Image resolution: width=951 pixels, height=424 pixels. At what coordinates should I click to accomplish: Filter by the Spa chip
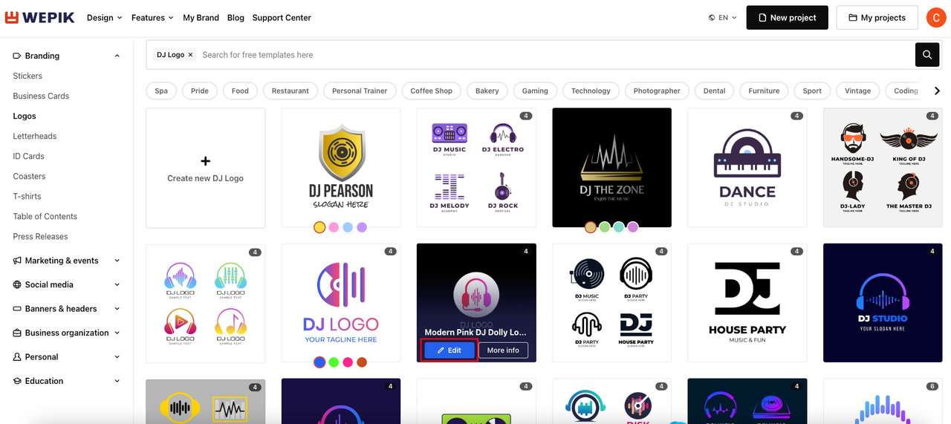tap(161, 91)
